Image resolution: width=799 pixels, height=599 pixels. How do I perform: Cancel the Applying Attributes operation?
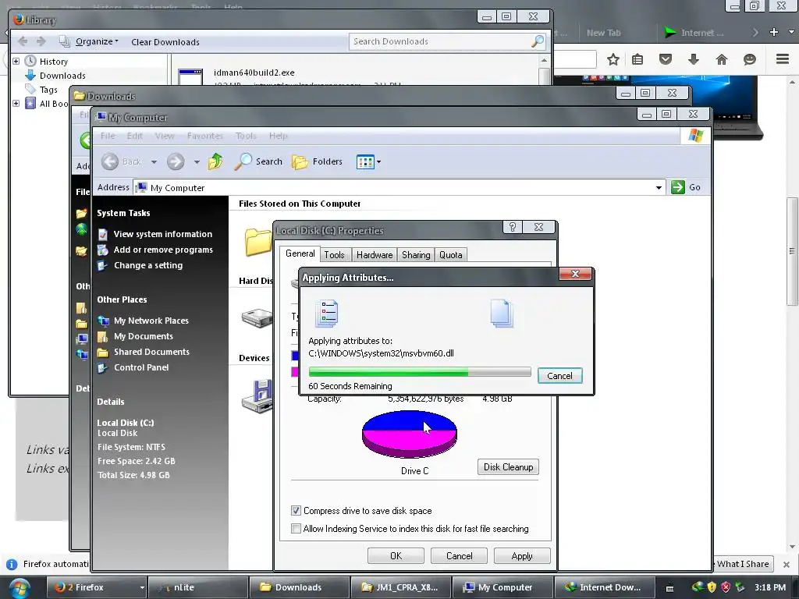click(x=559, y=376)
